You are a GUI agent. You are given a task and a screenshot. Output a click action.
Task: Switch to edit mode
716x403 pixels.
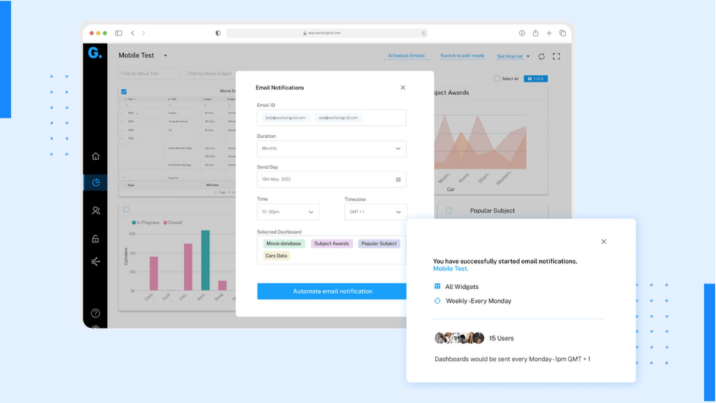(461, 55)
